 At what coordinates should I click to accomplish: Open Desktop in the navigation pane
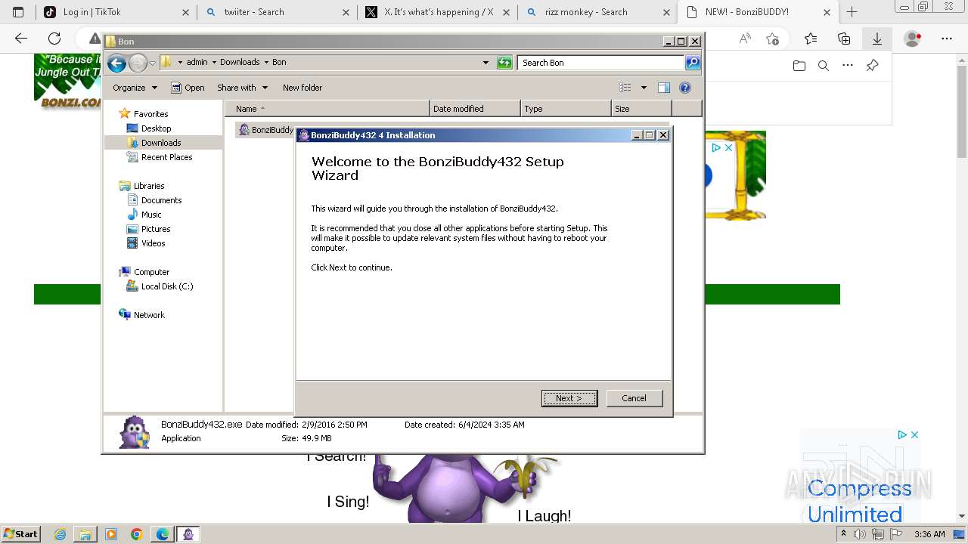pyautogui.click(x=156, y=128)
